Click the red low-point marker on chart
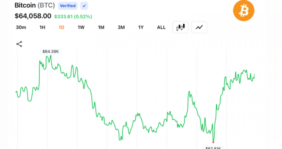 (x=213, y=142)
